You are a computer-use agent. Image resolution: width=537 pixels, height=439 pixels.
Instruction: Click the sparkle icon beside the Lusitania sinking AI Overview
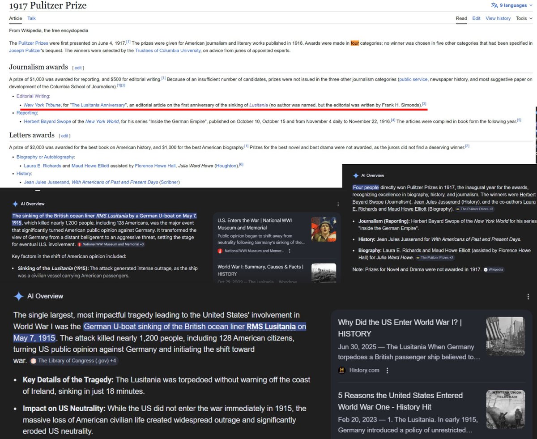click(15, 204)
